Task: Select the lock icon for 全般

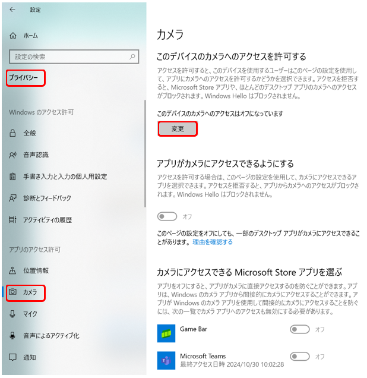Action: (x=12, y=133)
